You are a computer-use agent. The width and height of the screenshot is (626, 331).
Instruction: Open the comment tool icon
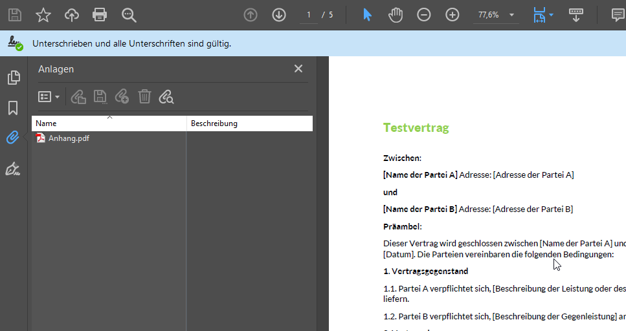(x=618, y=15)
